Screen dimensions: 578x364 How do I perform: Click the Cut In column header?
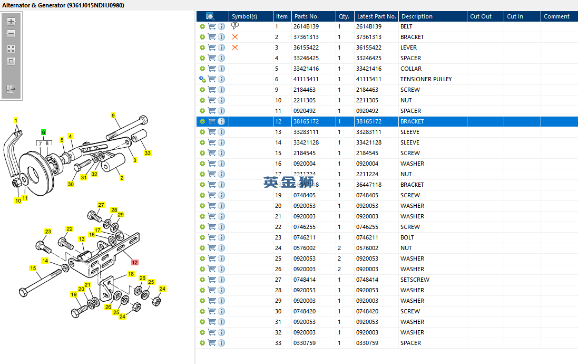(522, 16)
